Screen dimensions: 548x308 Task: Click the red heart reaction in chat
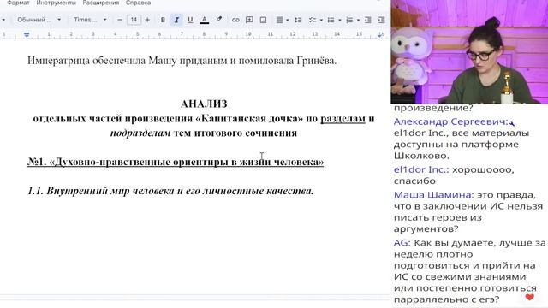[x=529, y=297]
